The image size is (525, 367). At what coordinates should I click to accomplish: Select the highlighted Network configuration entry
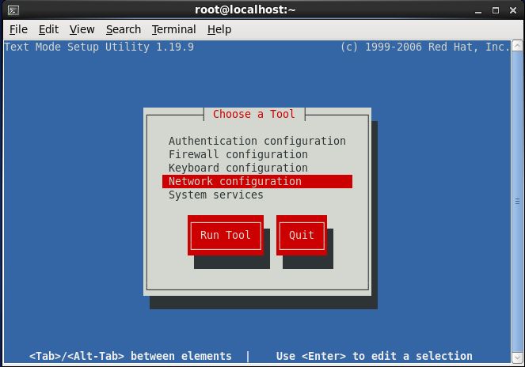pyautogui.click(x=257, y=181)
